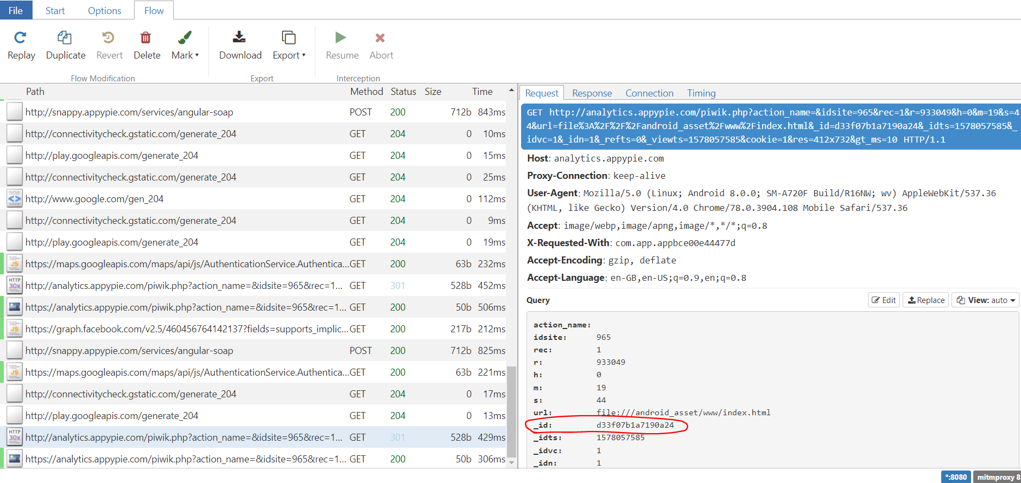Click Edit button in Query section
The image size is (1021, 483).
[884, 300]
